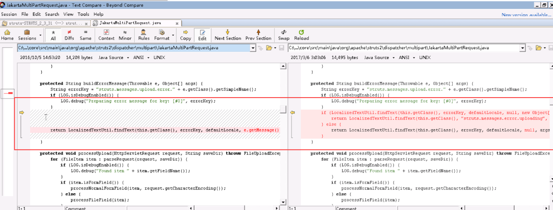Screen dimensions: 553x210
Task: Click the Format toolbar icon
Action: pyautogui.click(x=162, y=35)
